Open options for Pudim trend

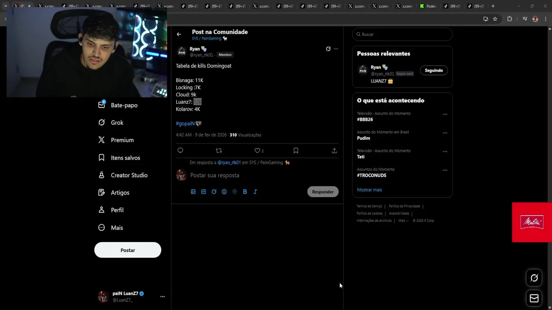tap(445, 133)
